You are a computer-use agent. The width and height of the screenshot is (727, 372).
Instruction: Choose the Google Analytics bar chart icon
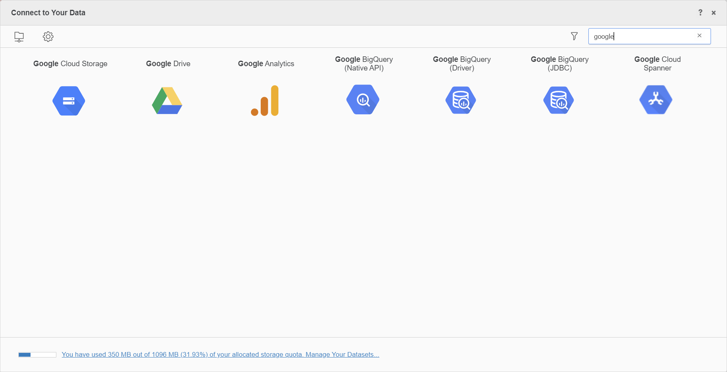[265, 101]
